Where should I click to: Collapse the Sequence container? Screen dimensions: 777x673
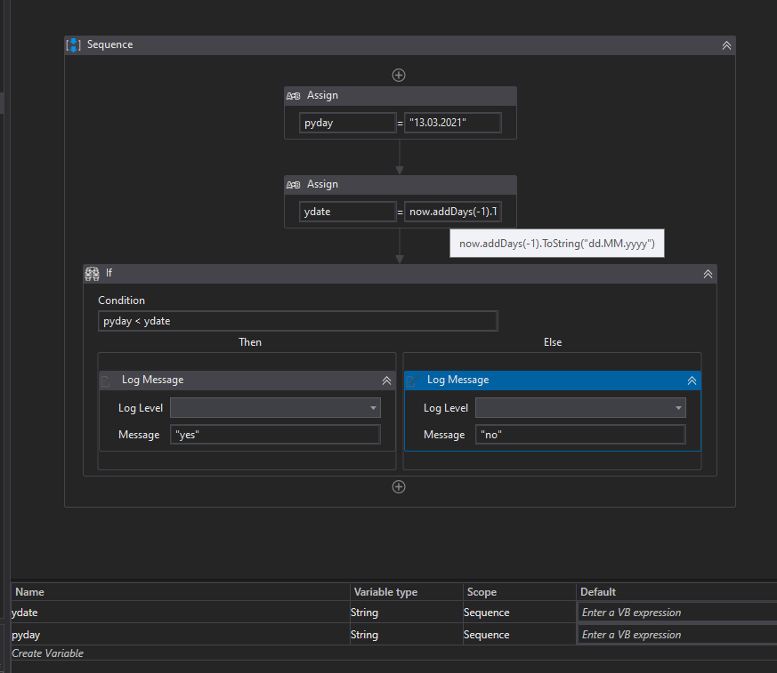click(x=726, y=45)
